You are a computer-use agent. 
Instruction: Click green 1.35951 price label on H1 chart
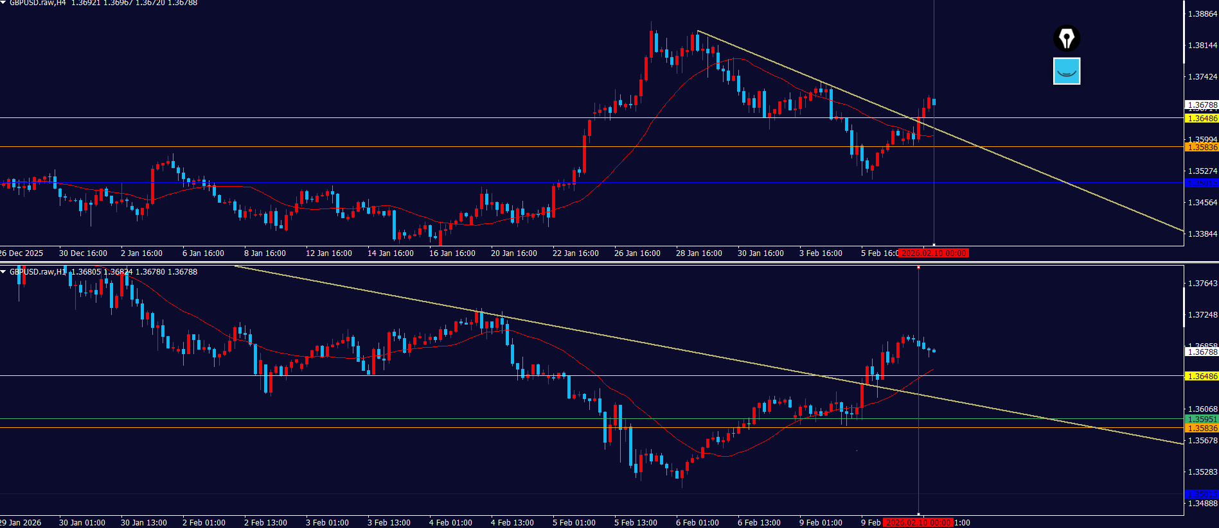[x=1201, y=420]
